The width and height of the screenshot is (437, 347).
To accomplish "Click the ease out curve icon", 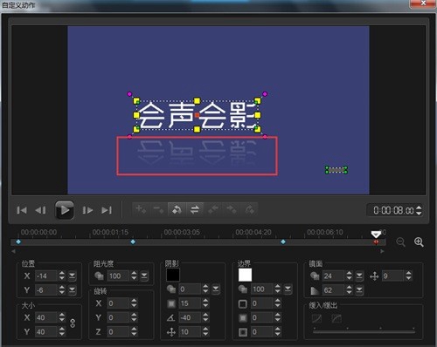I will [336, 318].
